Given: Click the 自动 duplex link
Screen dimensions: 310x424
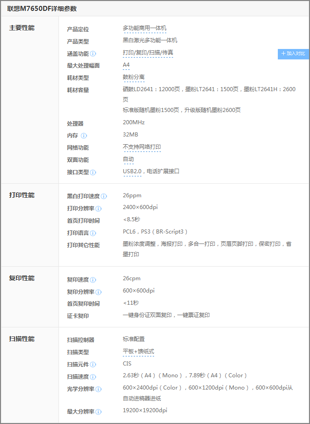Looking at the screenshot, I should (128, 159).
